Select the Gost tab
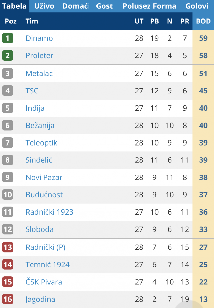The image size is (214, 308). 104,6
